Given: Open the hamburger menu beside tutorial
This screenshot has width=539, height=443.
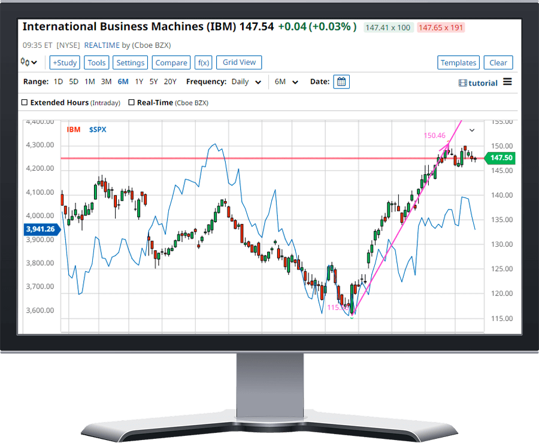Looking at the screenshot, I should coord(507,82).
